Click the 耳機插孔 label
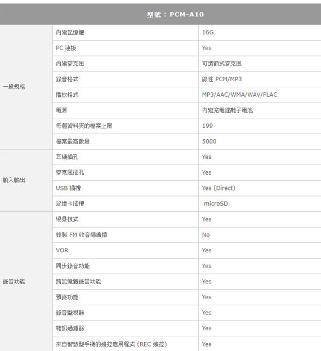The image size is (321, 351). [x=67, y=157]
